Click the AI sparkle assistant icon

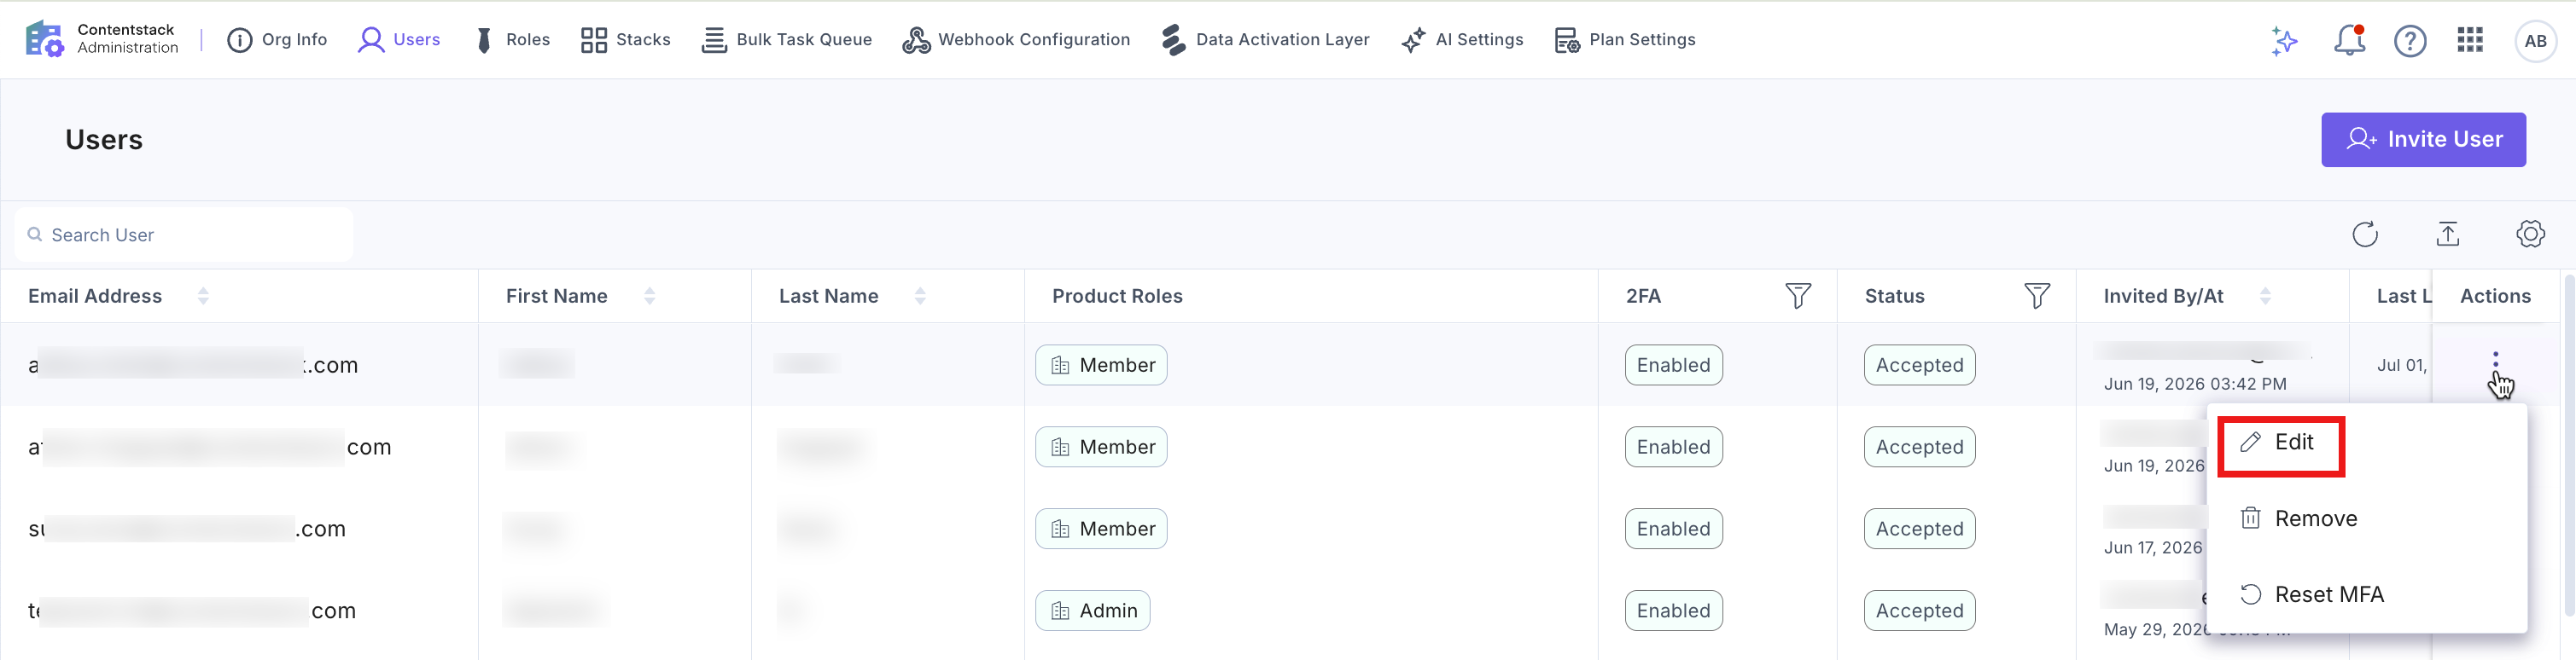[2284, 41]
